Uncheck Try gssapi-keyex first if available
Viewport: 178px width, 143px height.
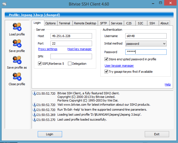pos(106,72)
